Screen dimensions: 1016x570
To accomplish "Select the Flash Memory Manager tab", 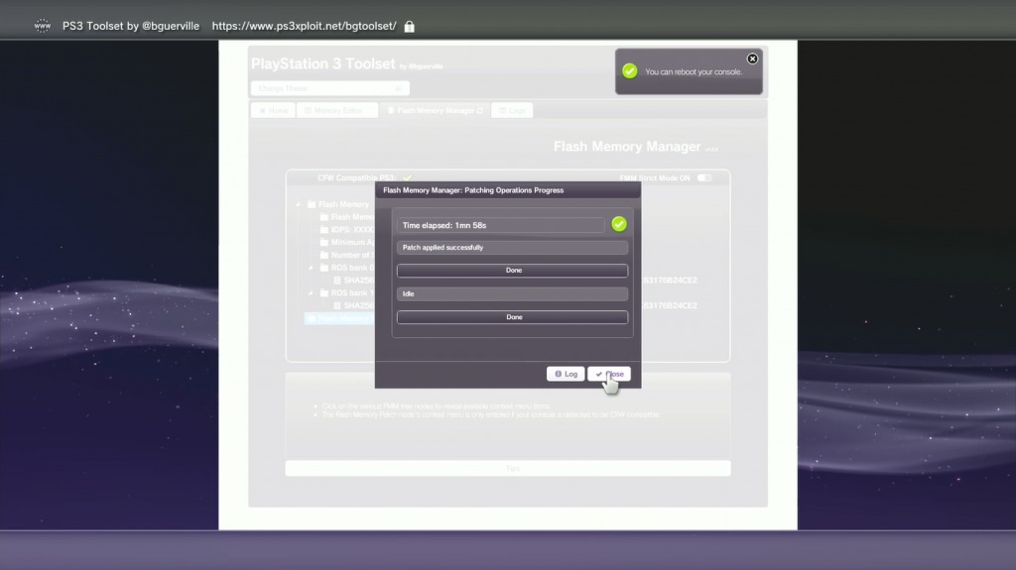I will pyautogui.click(x=435, y=111).
